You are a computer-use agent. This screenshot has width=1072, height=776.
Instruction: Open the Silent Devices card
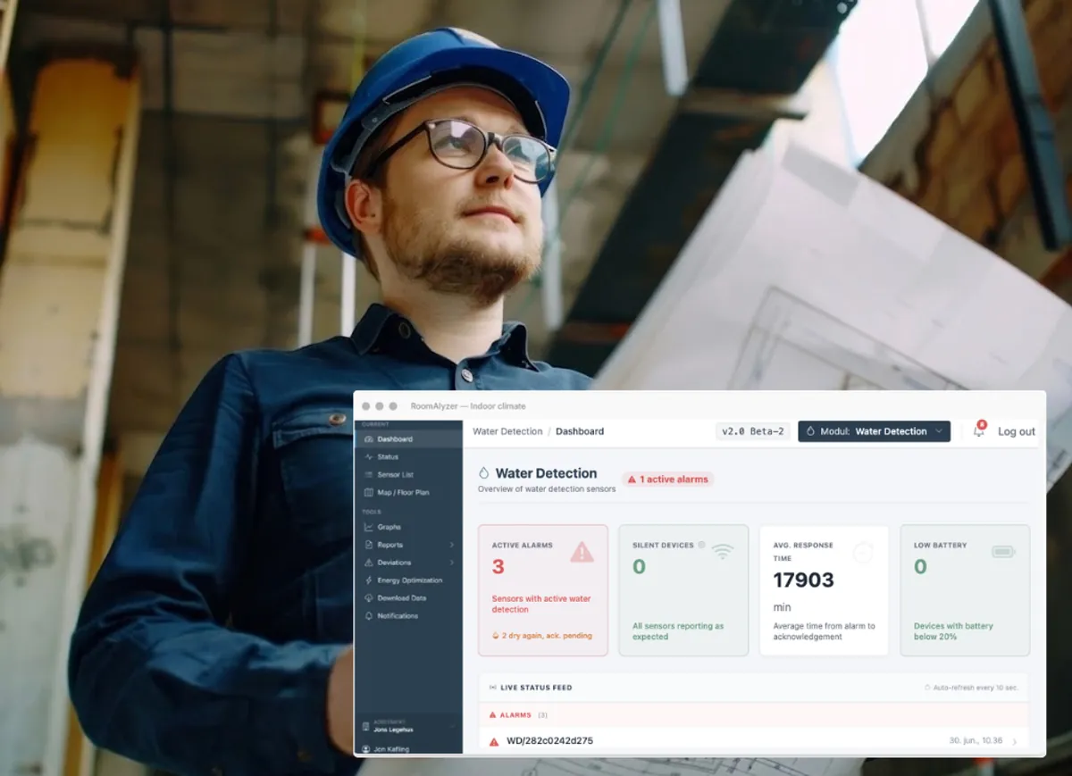pyautogui.click(x=683, y=590)
